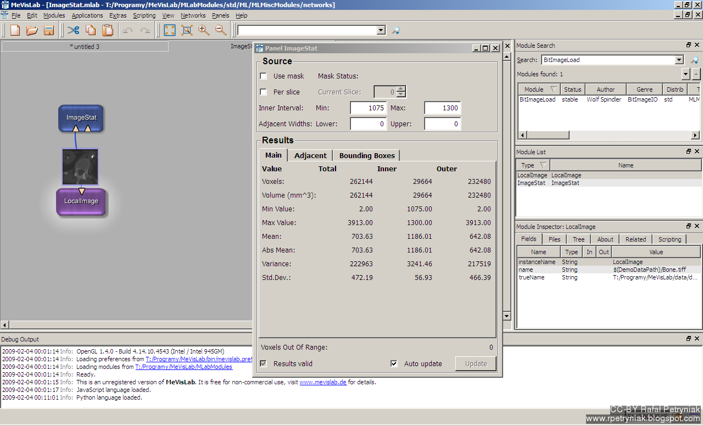
Task: Save network using floppy disk icon
Action: tap(49, 30)
